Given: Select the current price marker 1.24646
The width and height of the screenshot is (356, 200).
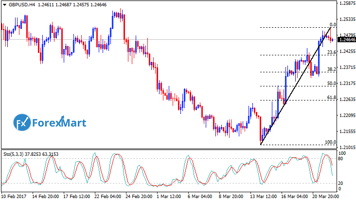Looking at the screenshot, I should 346,40.
